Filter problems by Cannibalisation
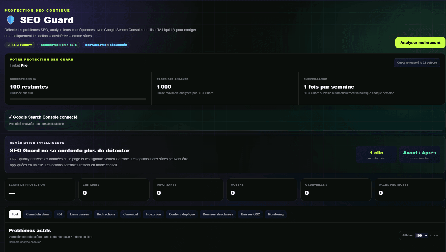 pyautogui.click(x=37, y=214)
